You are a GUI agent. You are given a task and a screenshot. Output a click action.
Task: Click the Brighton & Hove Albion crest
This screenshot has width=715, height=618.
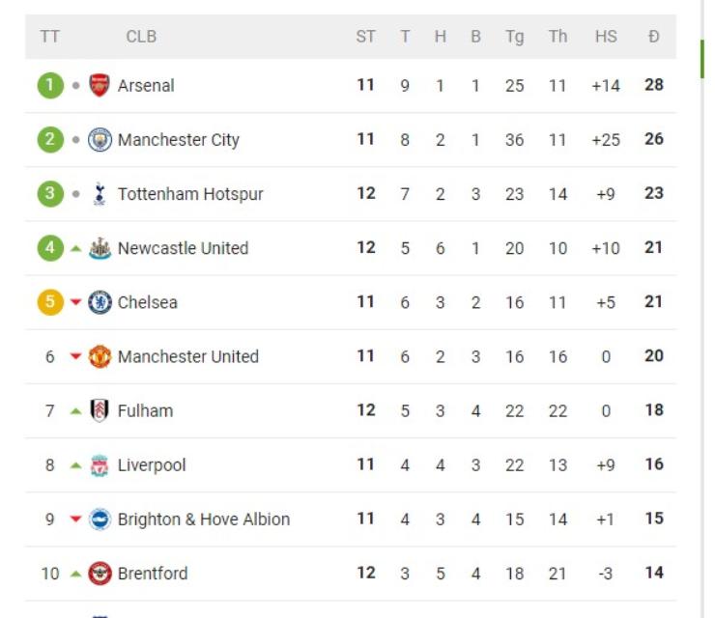pos(100,519)
